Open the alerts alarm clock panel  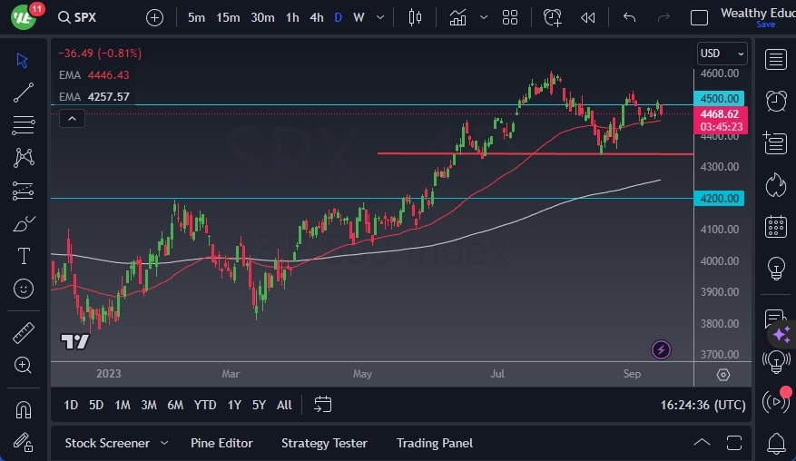point(775,101)
